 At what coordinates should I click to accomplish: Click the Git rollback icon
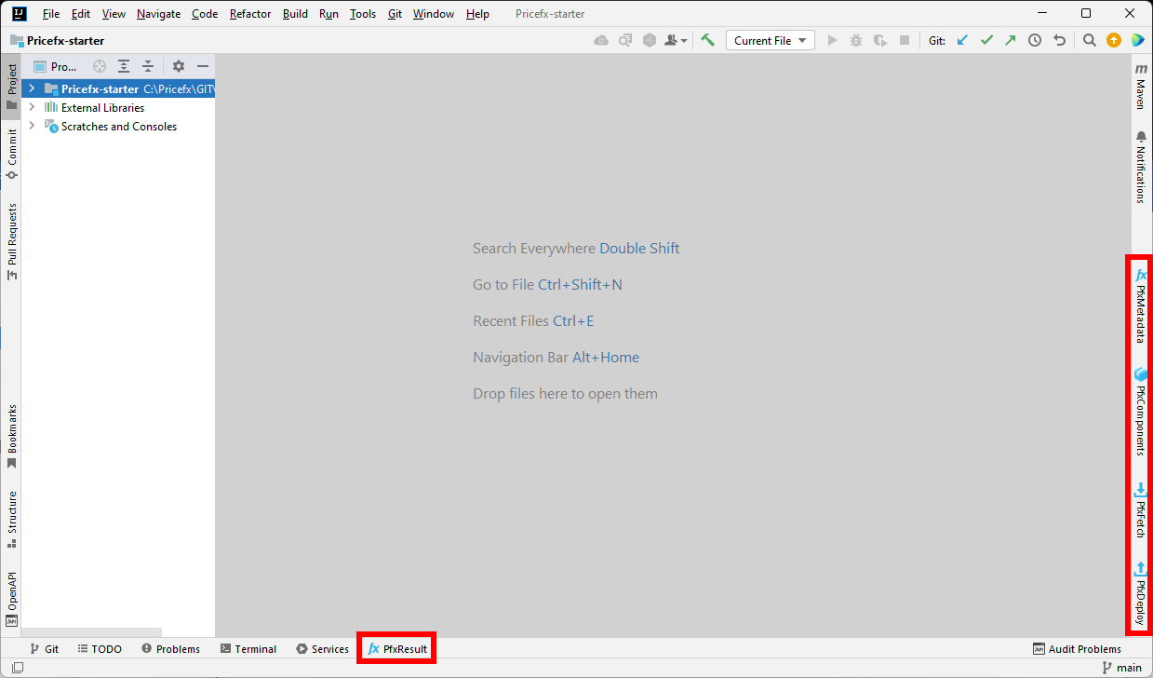(x=1059, y=40)
